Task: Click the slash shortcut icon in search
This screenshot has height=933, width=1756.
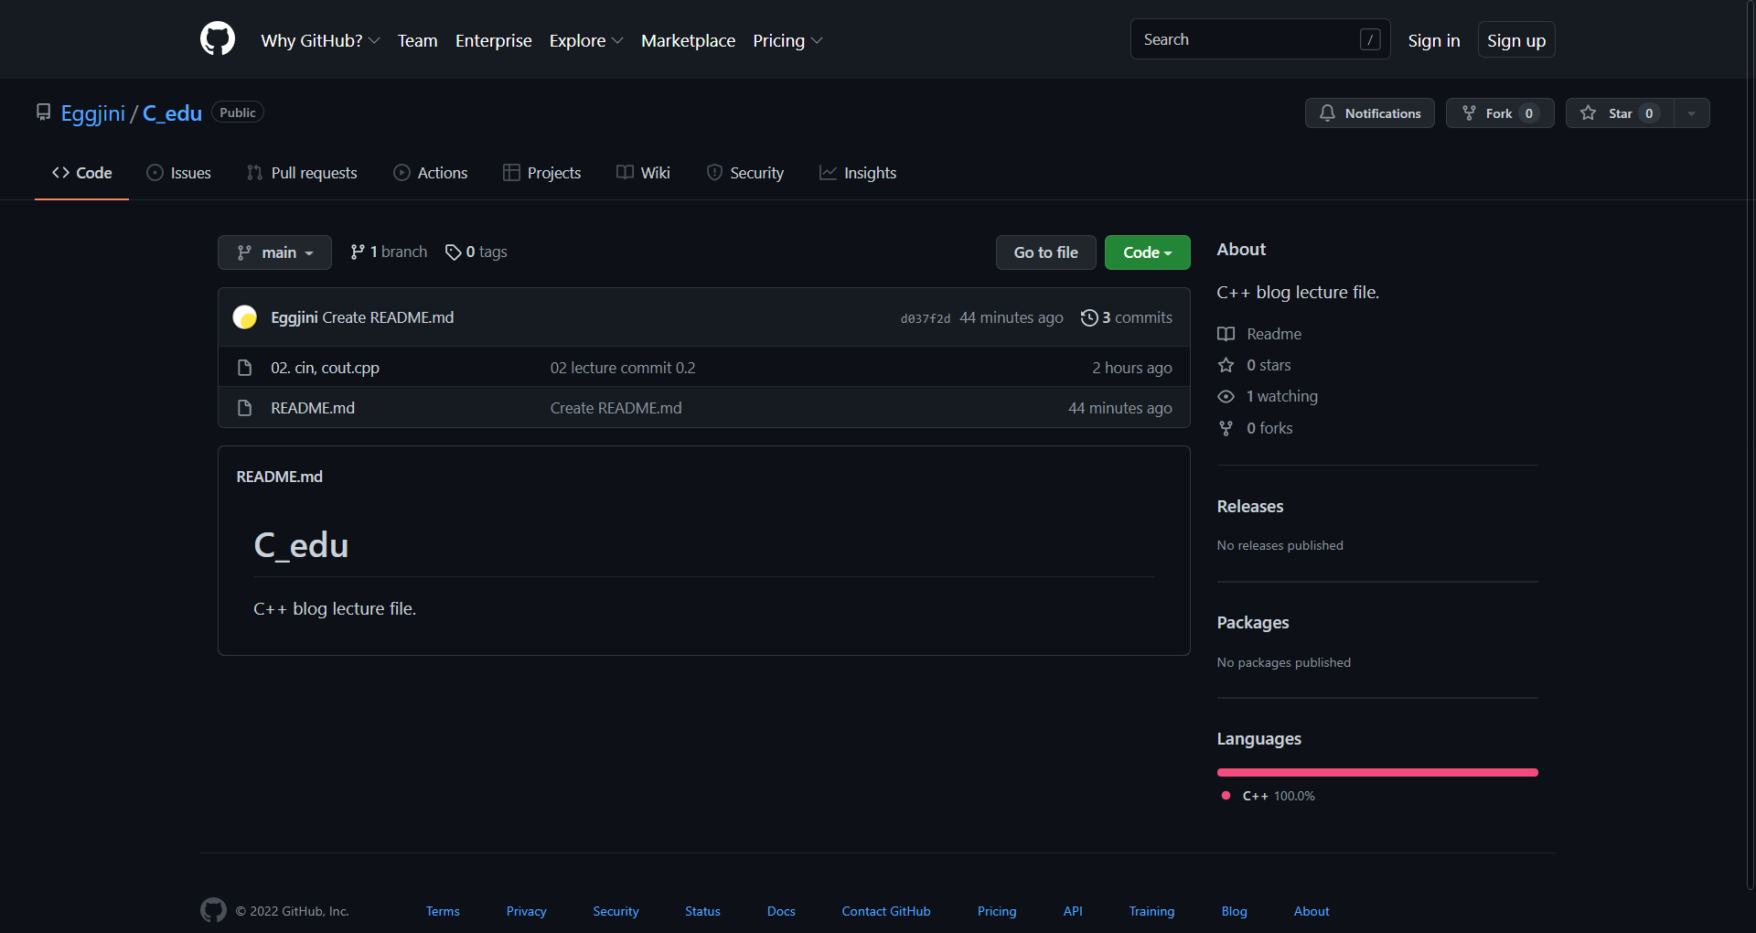Action: point(1370,39)
